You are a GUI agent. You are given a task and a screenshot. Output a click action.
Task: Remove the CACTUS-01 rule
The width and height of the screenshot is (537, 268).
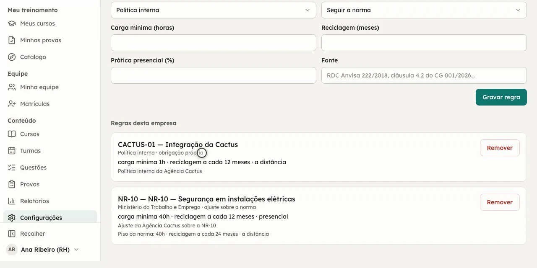click(500, 148)
